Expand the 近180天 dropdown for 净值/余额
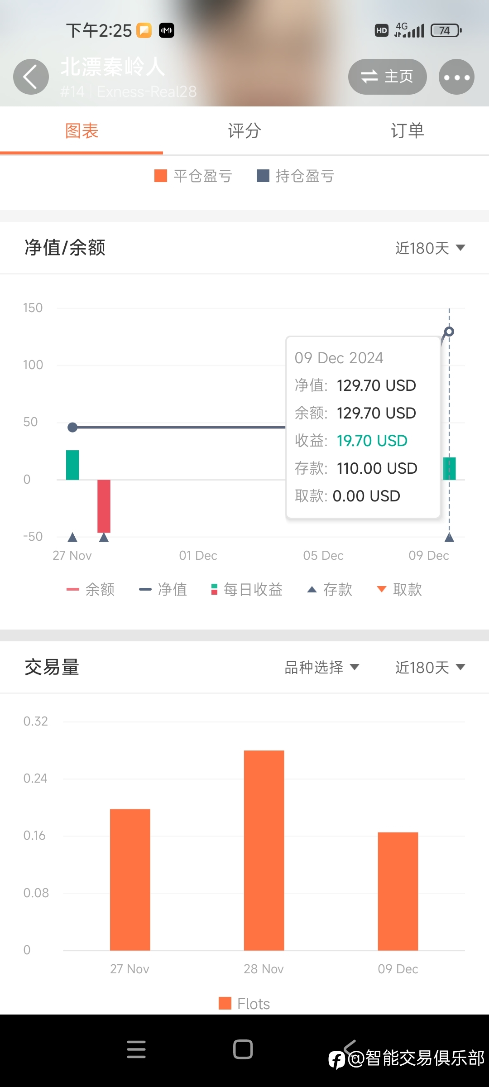The height and width of the screenshot is (1087, 489). pos(430,248)
